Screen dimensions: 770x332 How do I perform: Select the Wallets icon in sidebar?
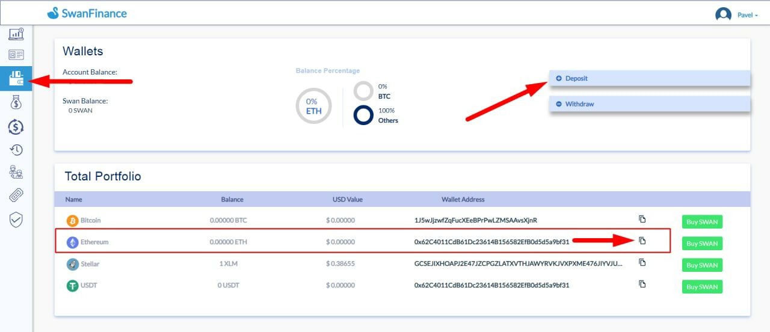[16, 79]
